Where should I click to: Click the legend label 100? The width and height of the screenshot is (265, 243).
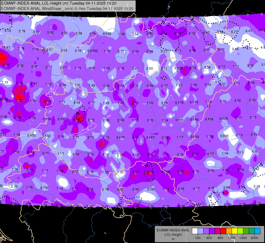(198, 238)
